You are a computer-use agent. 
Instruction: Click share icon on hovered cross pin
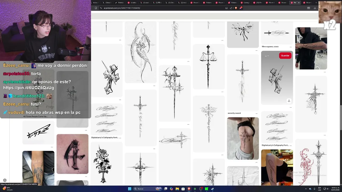(289, 101)
